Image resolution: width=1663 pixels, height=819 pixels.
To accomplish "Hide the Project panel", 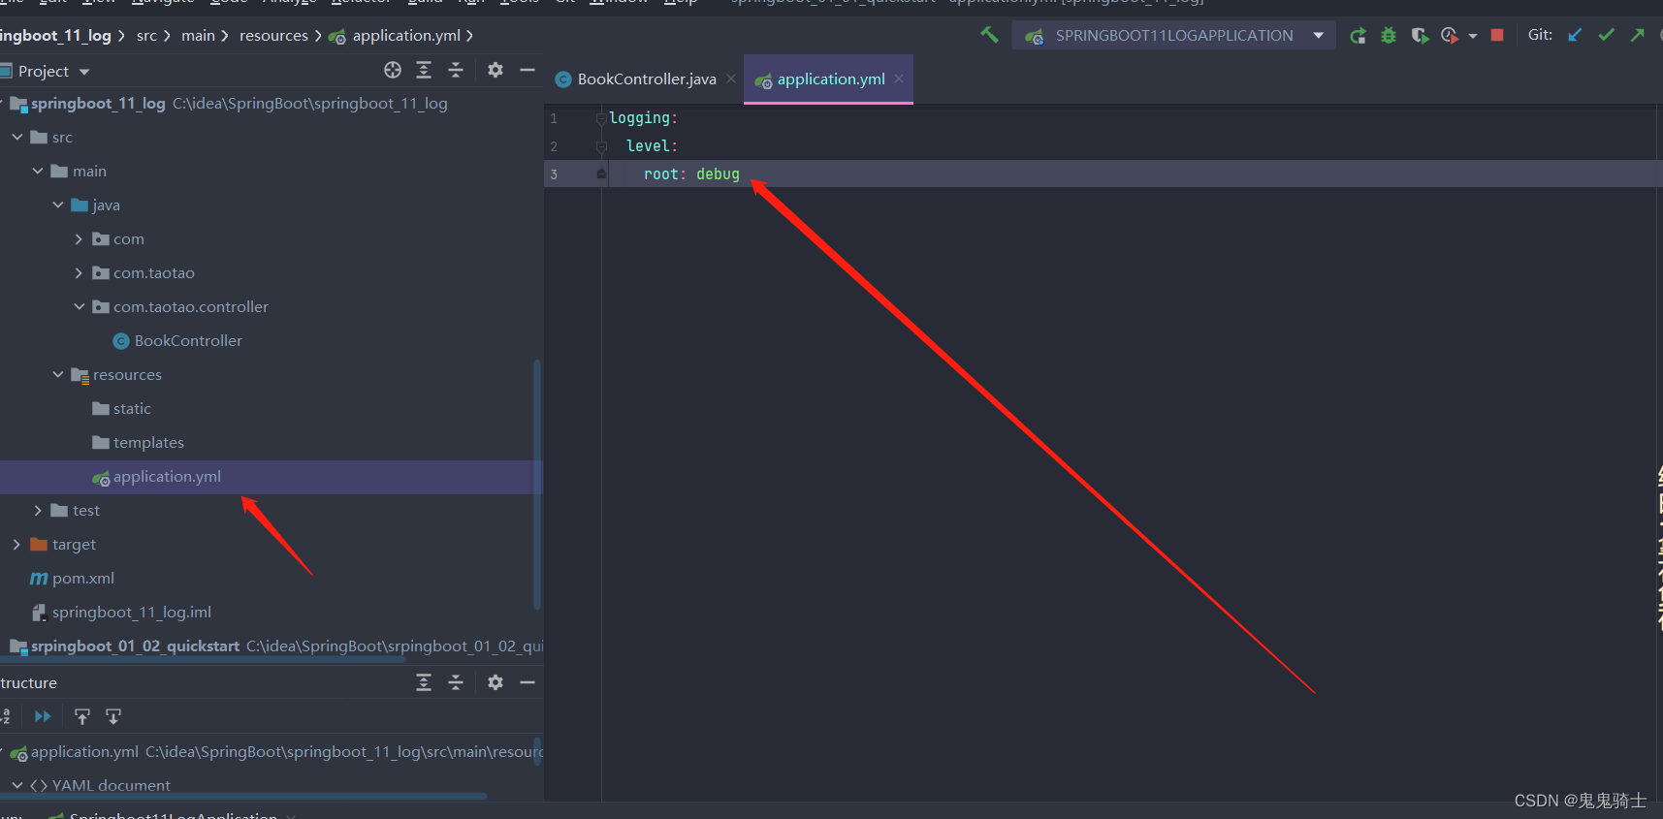I will coord(528,70).
